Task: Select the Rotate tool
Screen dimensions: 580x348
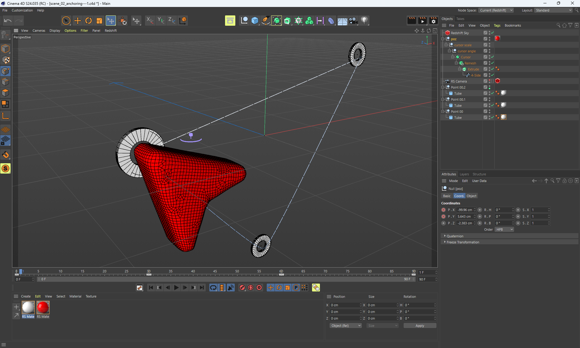Action: click(89, 21)
